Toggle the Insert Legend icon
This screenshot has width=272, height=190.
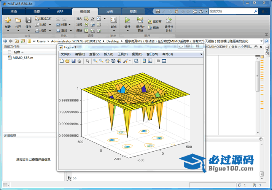[150, 61]
